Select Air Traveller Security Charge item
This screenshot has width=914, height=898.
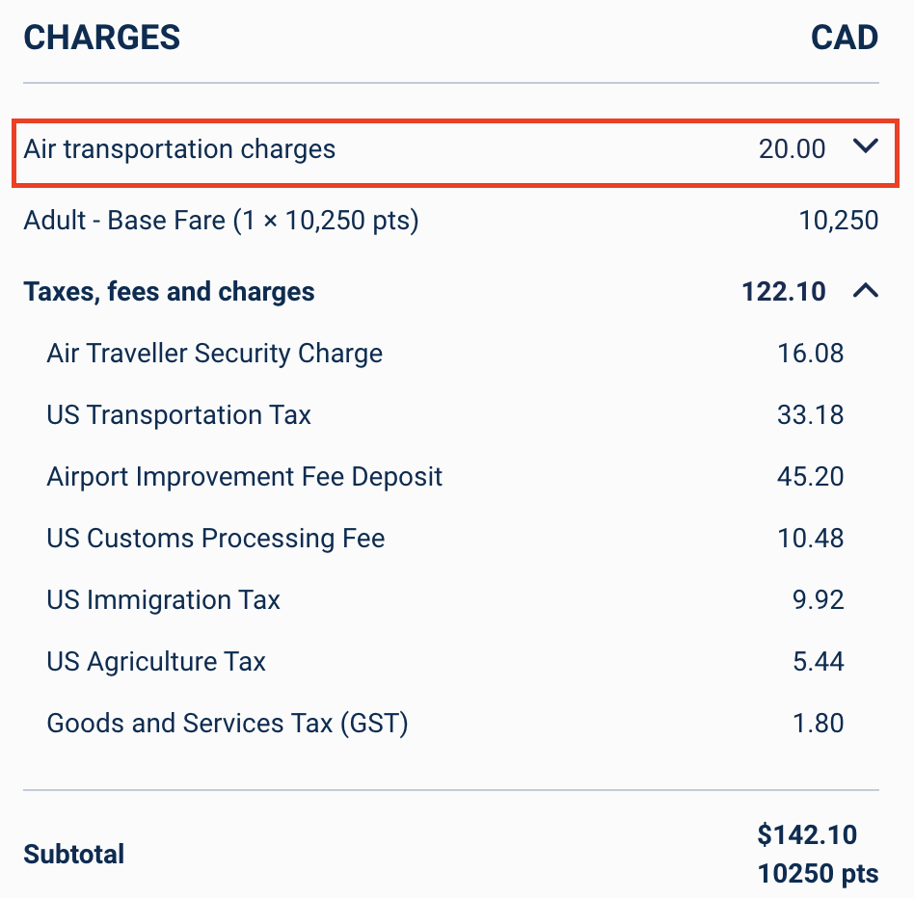click(214, 354)
